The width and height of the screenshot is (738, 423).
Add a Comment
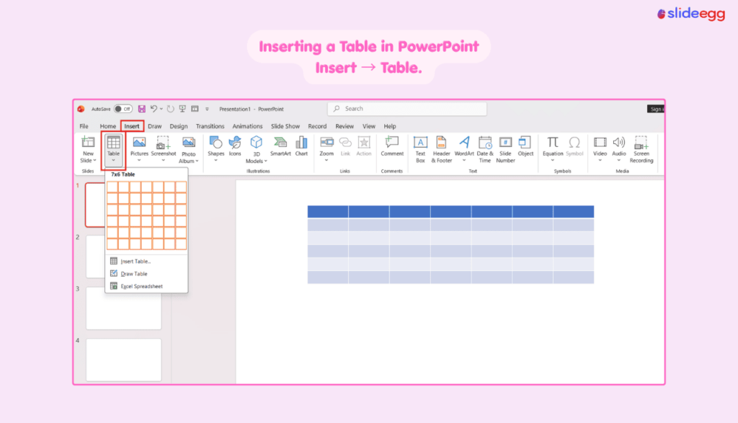click(x=392, y=146)
